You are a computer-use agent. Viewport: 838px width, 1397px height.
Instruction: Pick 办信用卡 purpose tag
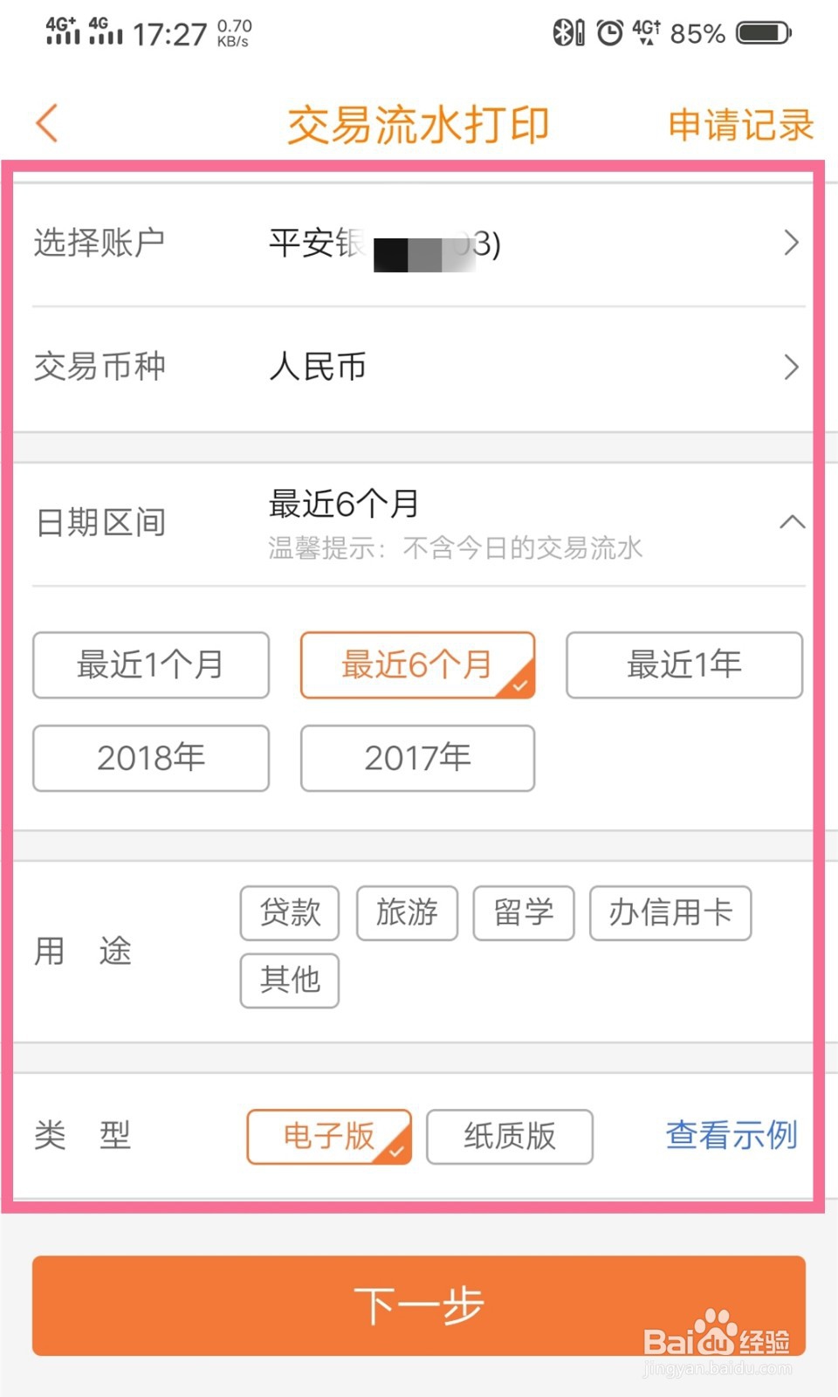670,913
